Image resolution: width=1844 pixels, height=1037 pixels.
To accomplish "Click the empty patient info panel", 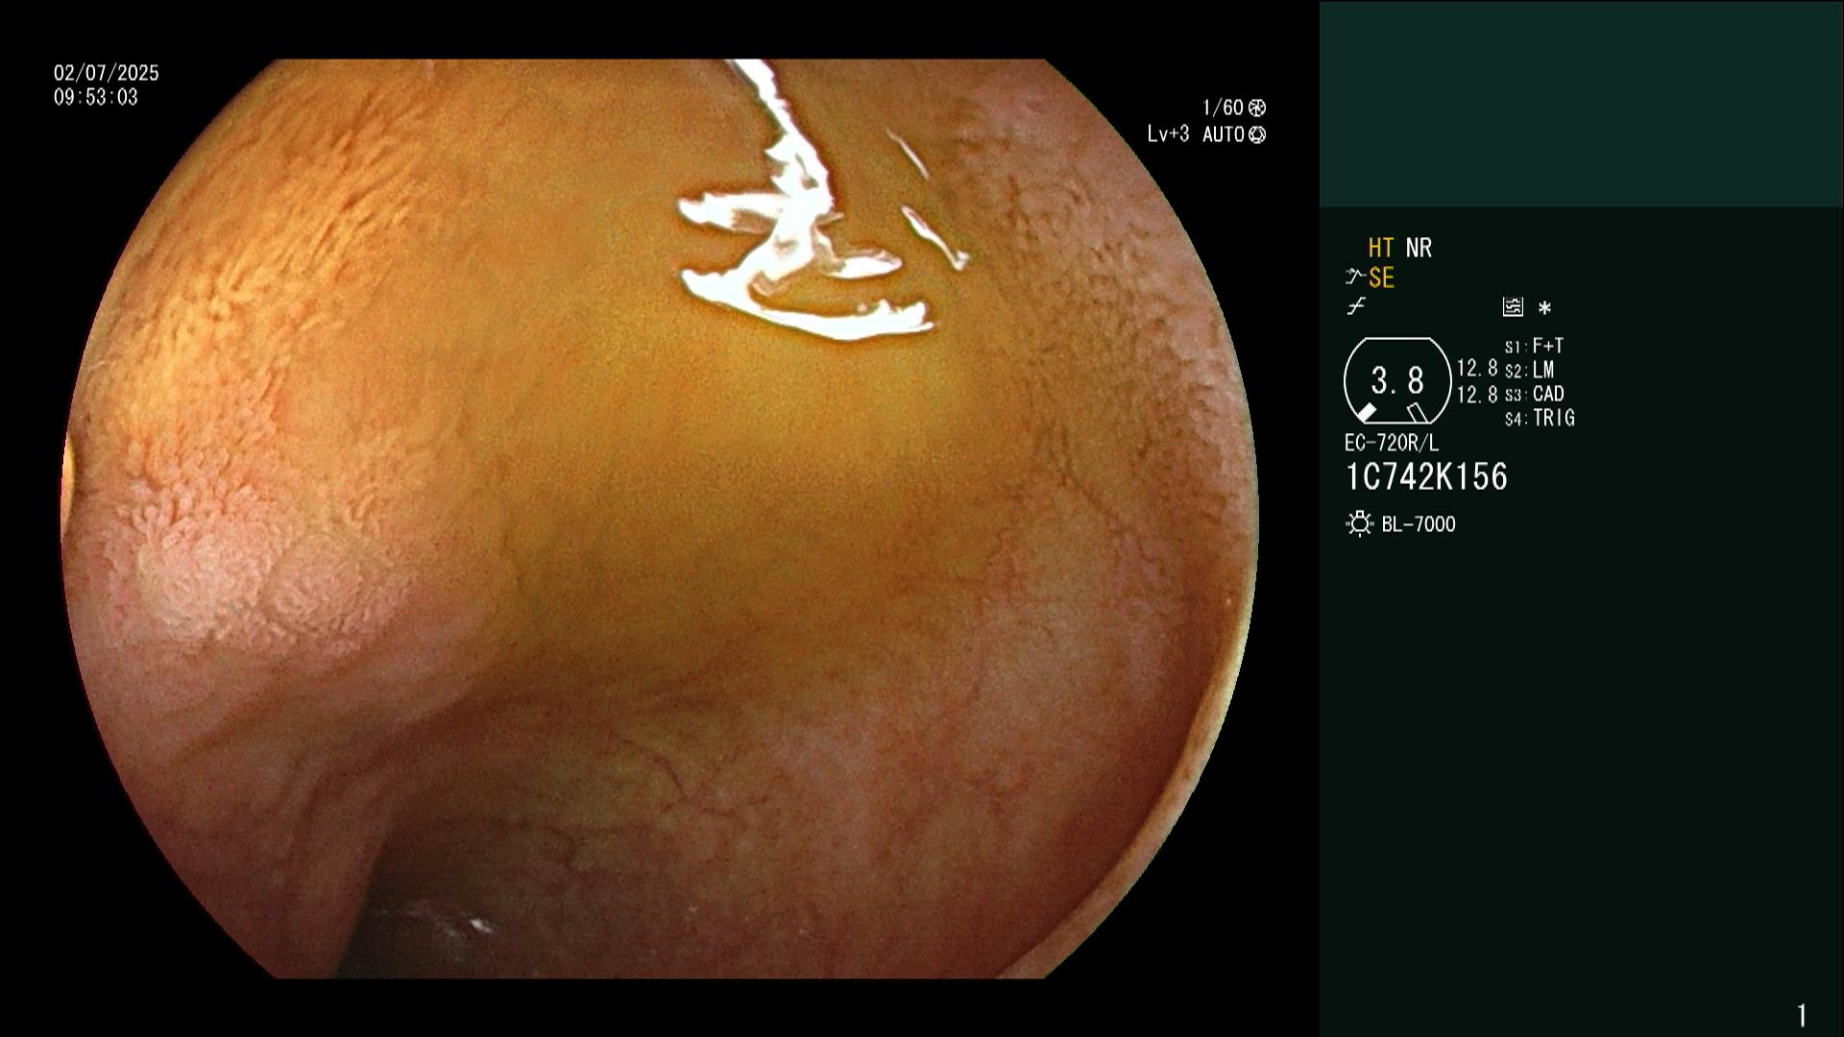I will tap(1581, 104).
